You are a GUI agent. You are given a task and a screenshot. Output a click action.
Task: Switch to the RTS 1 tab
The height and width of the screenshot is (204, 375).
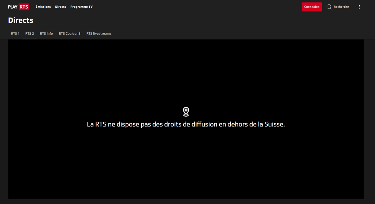(x=15, y=33)
